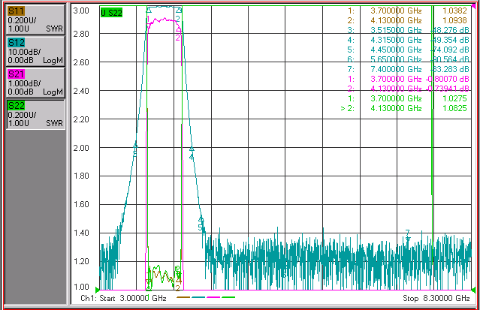The height and width of the screenshot is (310, 480).
Task: Select the S11 trace button
Action: click(35, 20)
